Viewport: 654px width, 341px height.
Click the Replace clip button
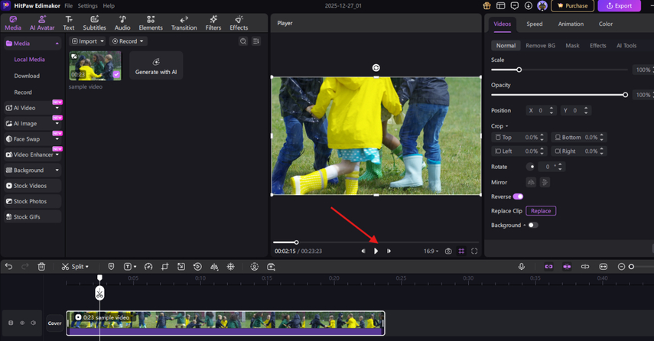pos(541,211)
